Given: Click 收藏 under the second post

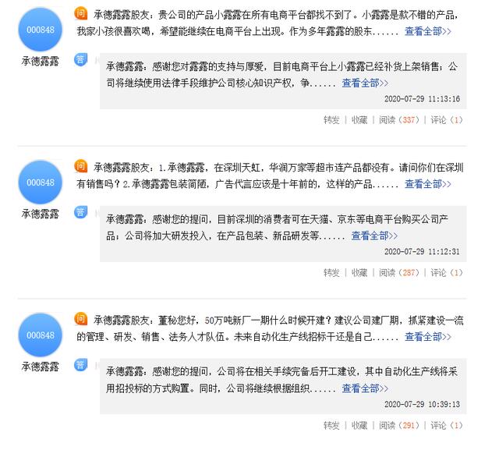Looking at the screenshot, I should [359, 273].
